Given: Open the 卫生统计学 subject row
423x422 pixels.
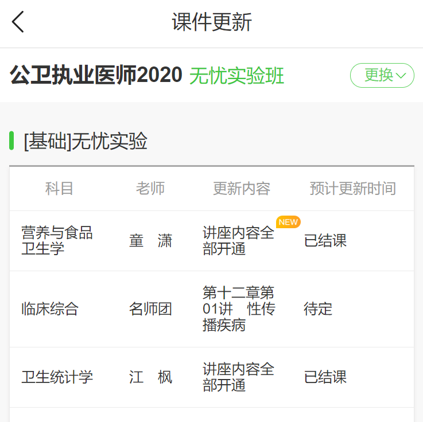Looking at the screenshot, I should (x=57, y=377).
